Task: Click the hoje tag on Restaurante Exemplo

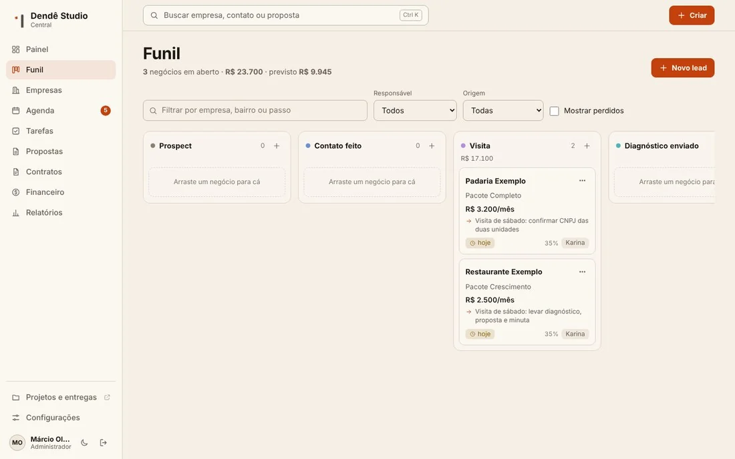Action: pos(480,334)
